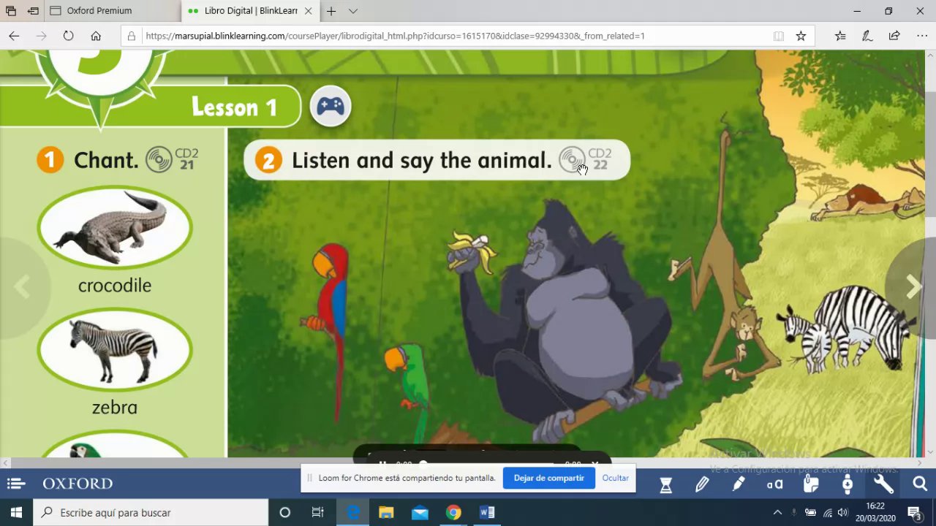The image size is (936, 526).
Task: Show hidden system tray icons
Action: (x=777, y=513)
